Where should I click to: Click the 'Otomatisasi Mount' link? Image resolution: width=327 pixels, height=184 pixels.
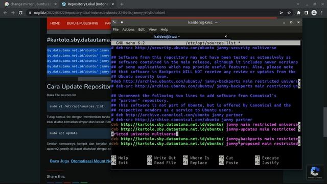click(91, 161)
